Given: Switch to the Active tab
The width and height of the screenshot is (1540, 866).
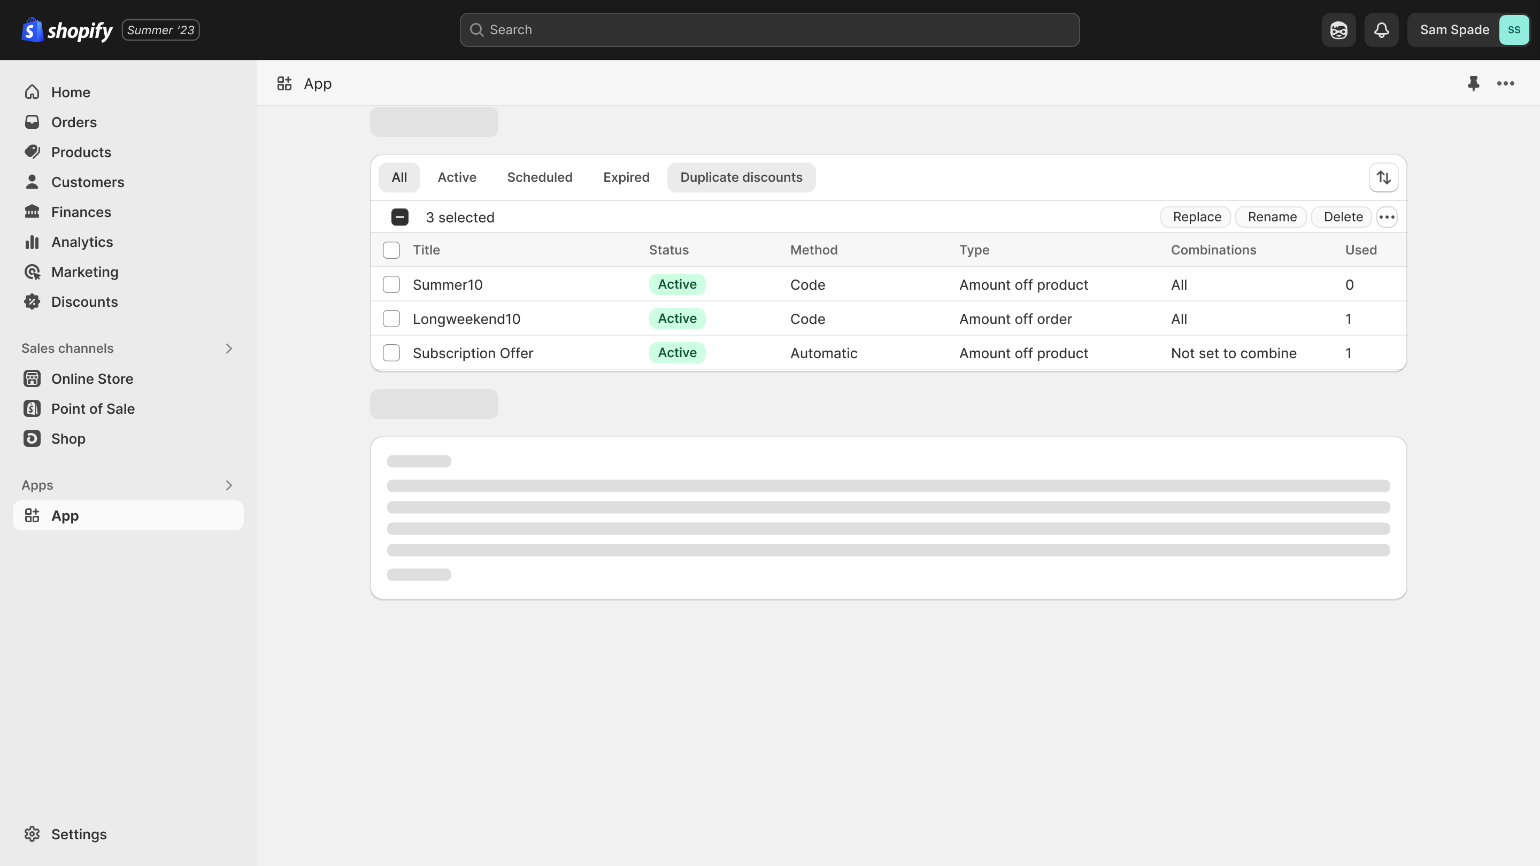Looking at the screenshot, I should (457, 177).
